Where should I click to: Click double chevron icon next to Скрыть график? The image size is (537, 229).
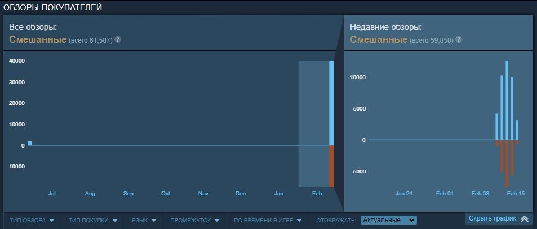tap(524, 219)
